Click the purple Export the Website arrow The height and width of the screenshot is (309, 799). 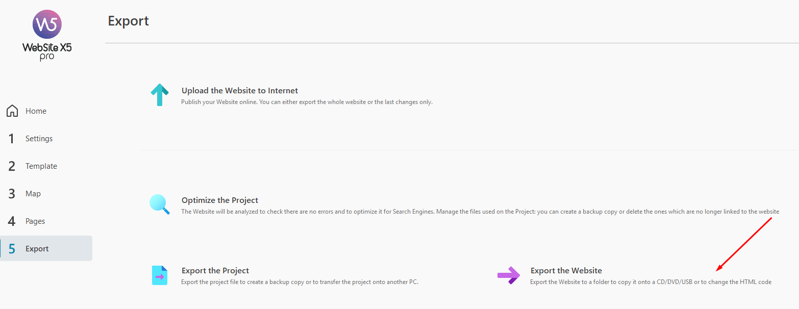(x=508, y=275)
